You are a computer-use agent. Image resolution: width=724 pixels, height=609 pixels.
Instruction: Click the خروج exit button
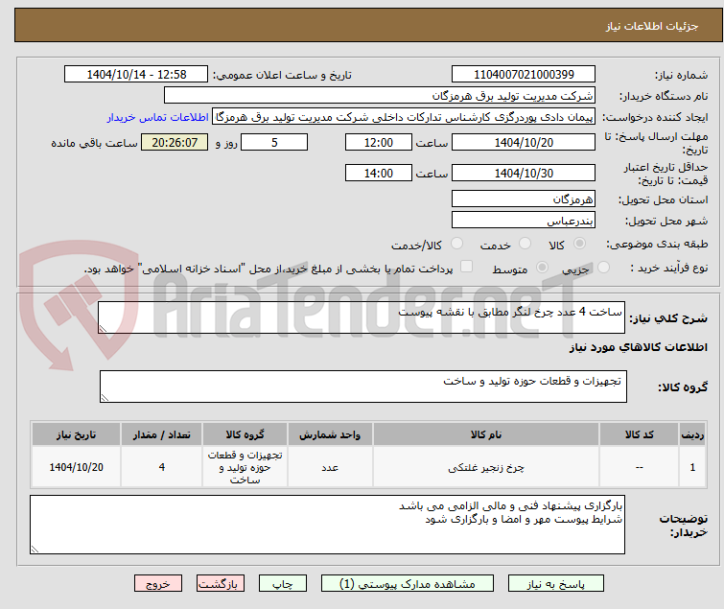pyautogui.click(x=158, y=584)
